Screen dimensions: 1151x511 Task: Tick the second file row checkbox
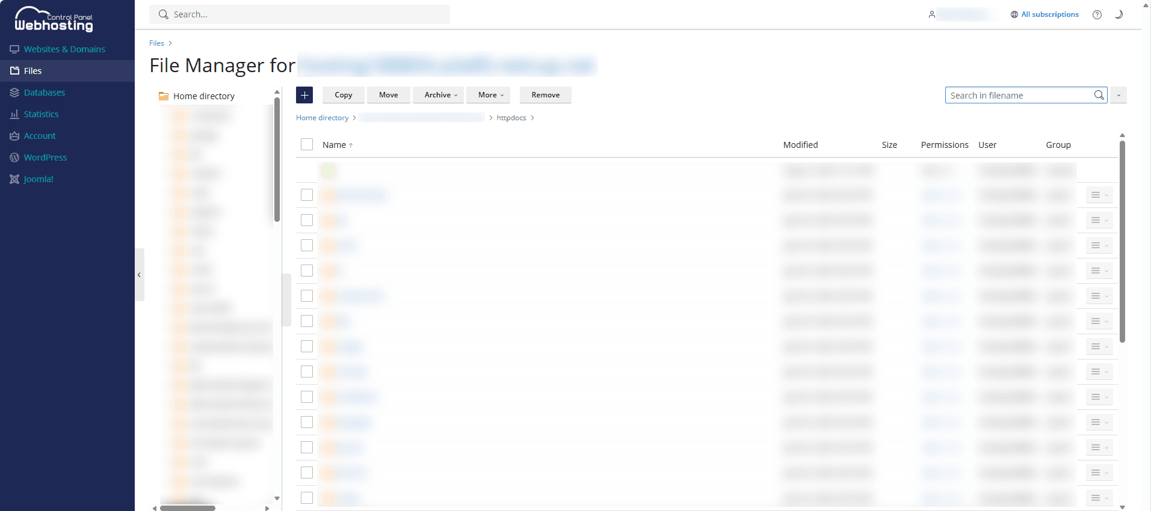tap(307, 220)
